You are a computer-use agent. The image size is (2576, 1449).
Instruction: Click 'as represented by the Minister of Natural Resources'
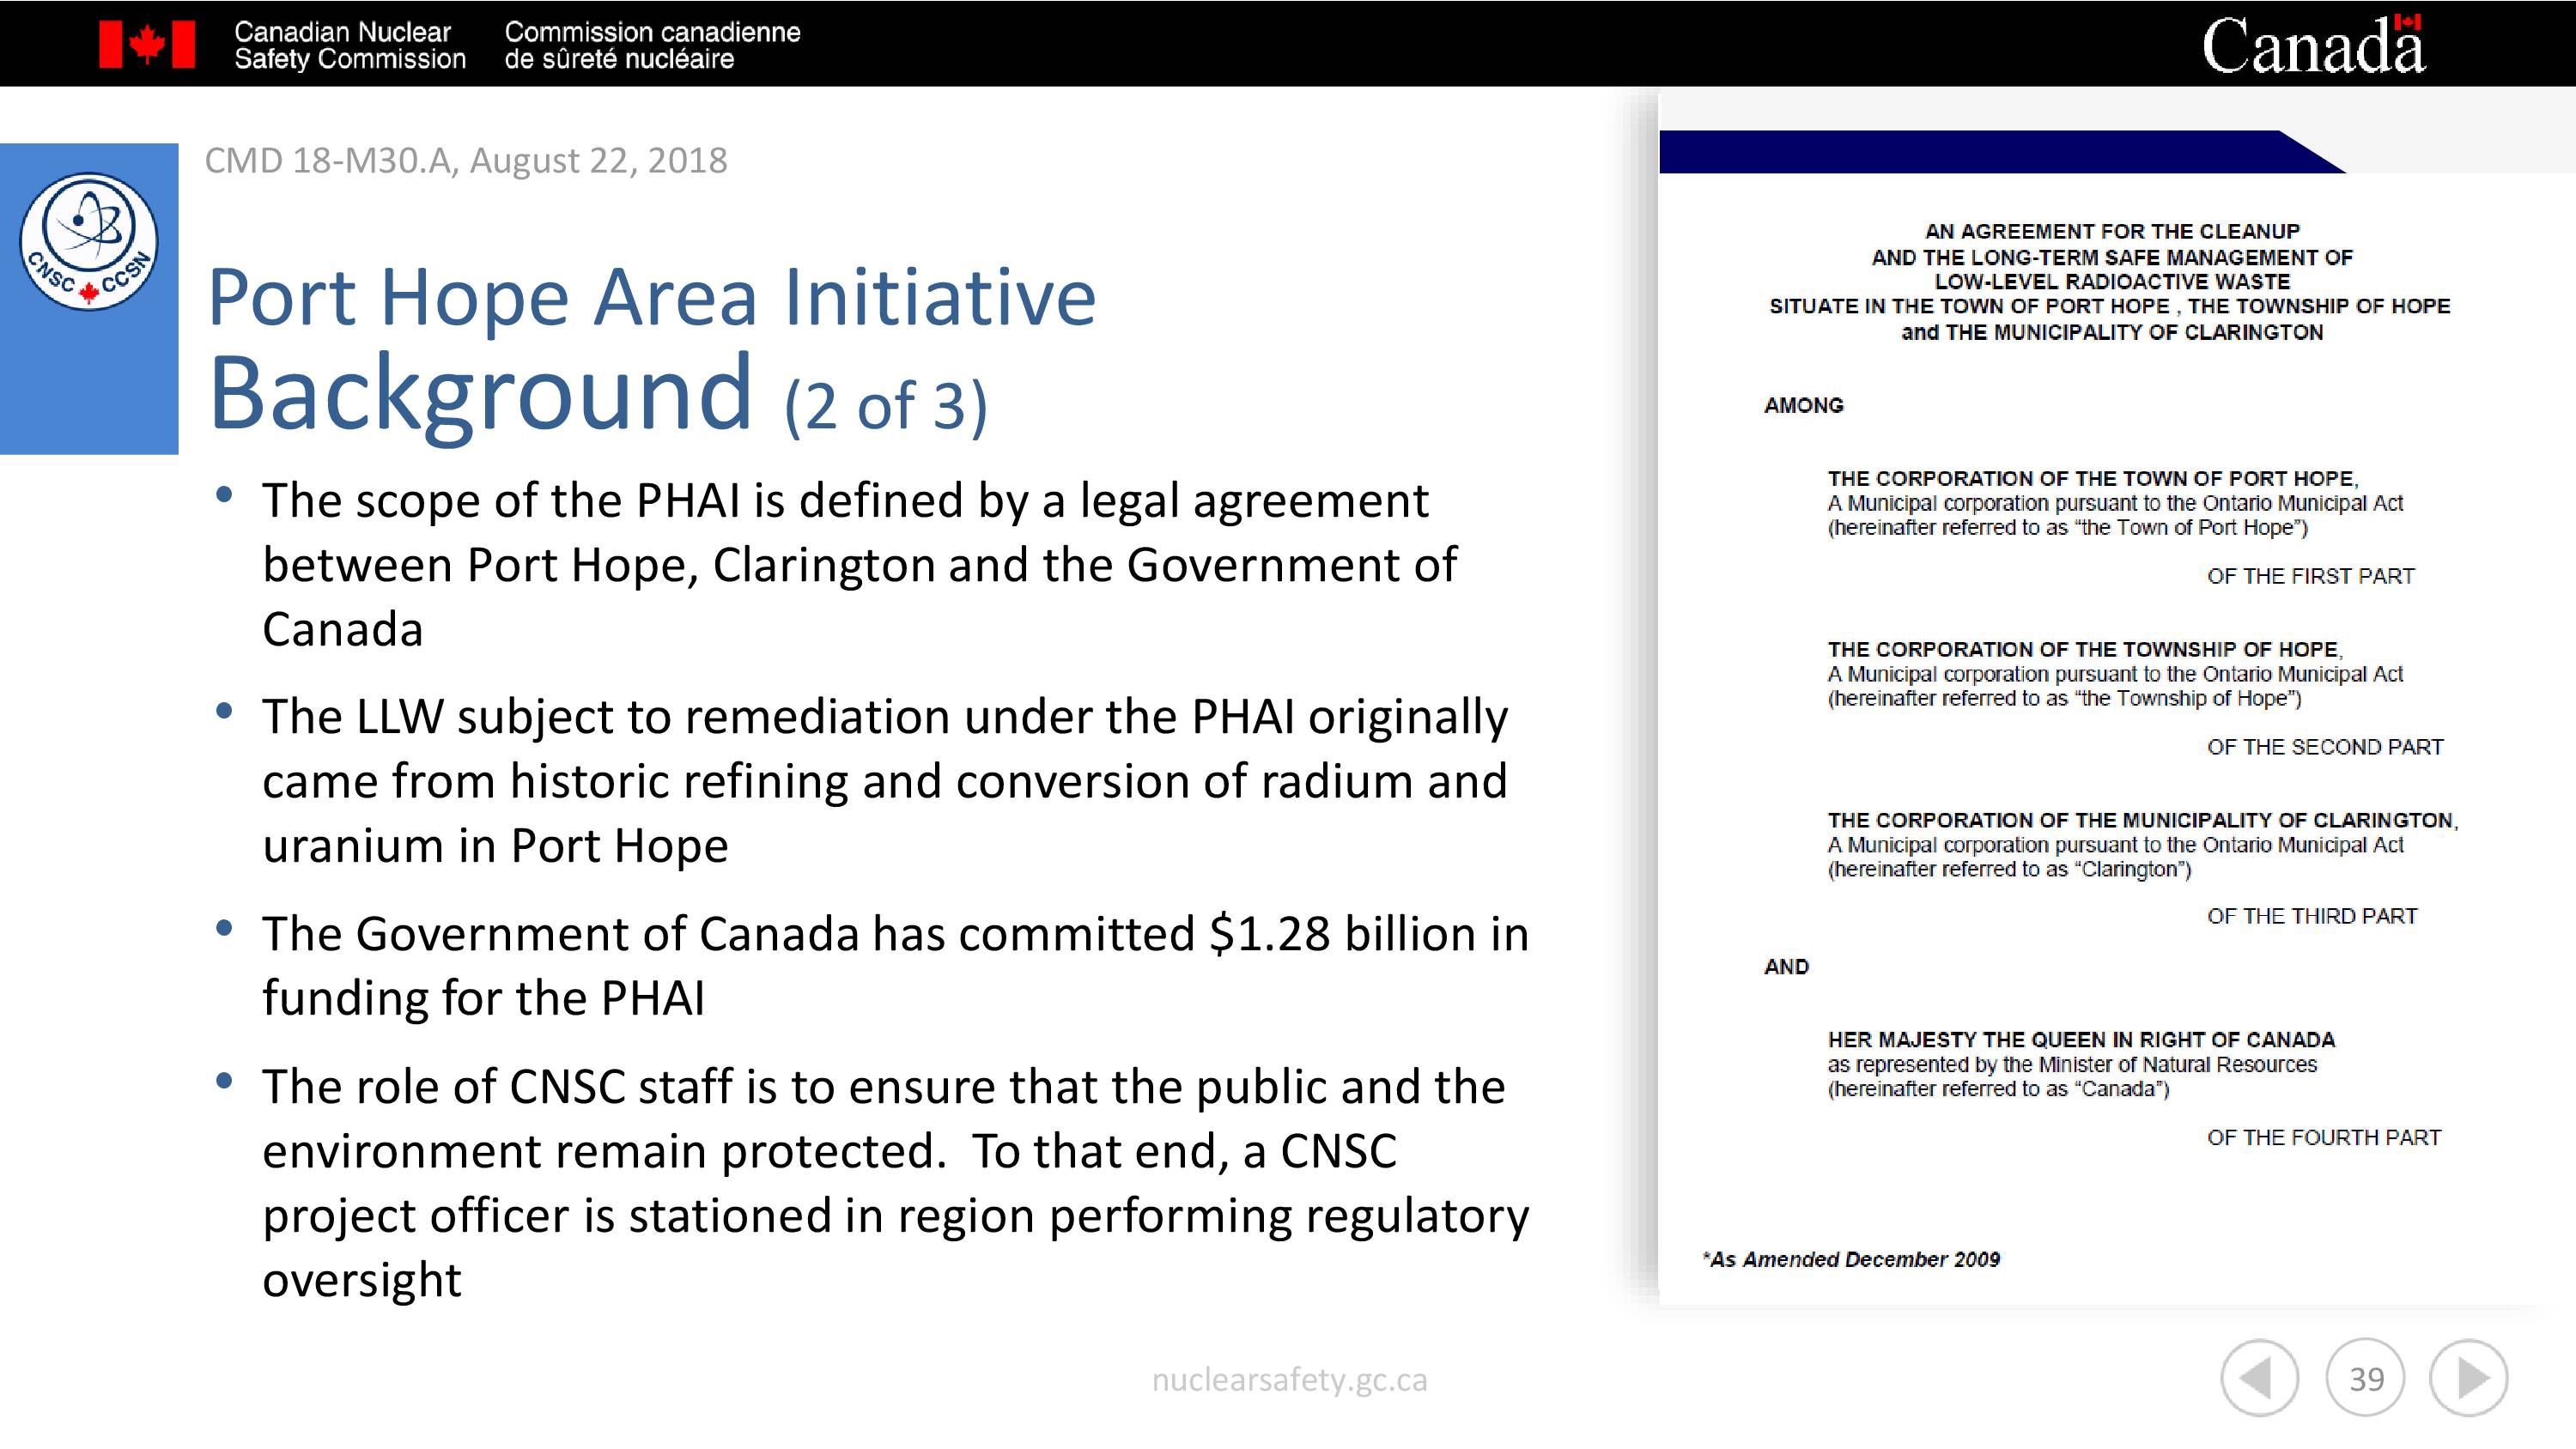[2072, 1064]
